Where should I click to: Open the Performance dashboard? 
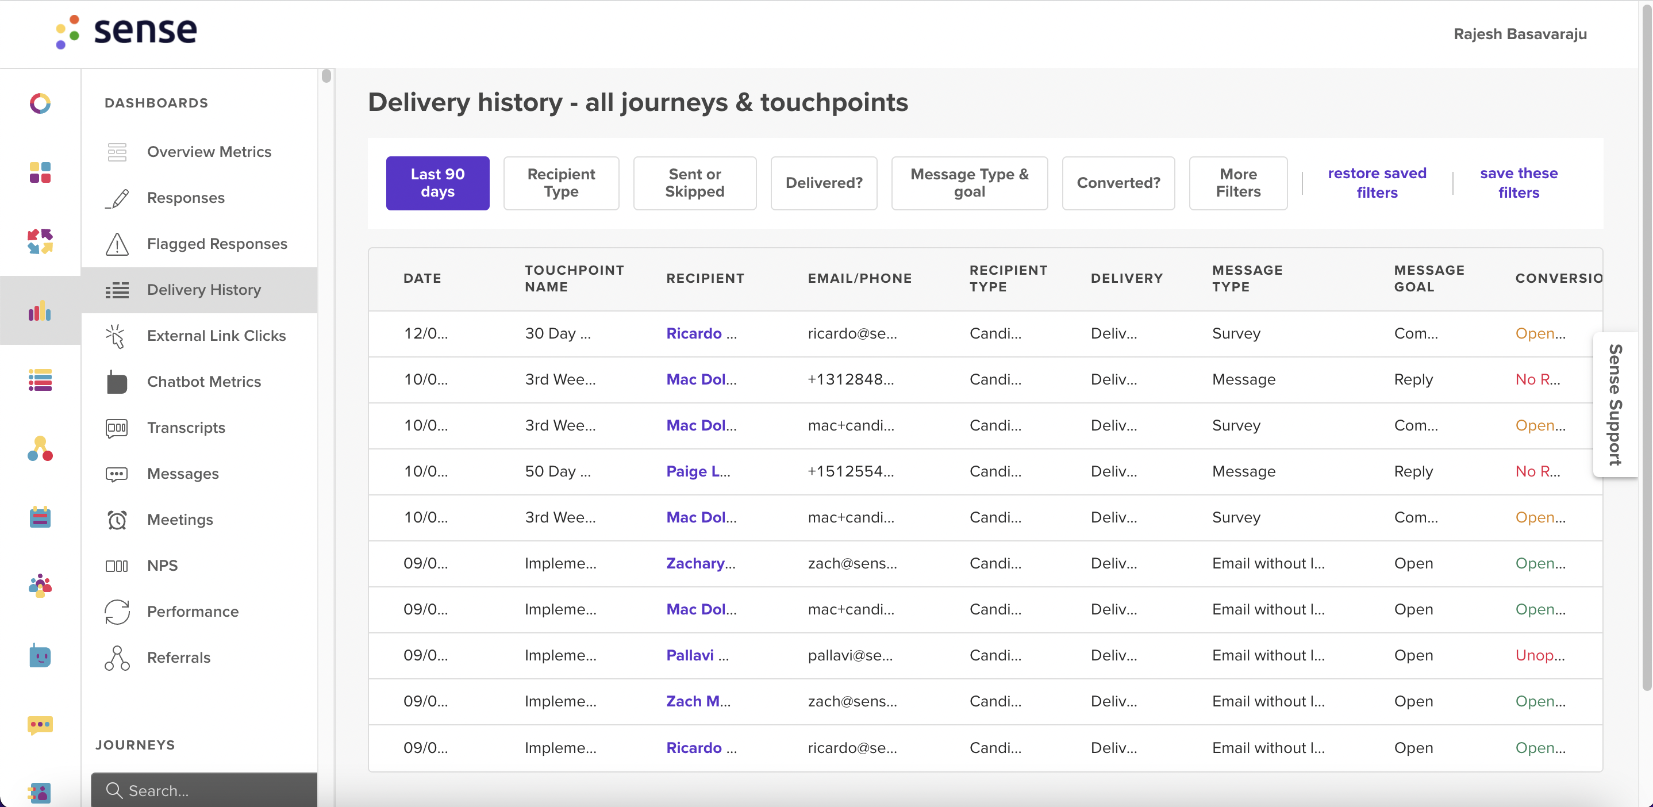193,612
